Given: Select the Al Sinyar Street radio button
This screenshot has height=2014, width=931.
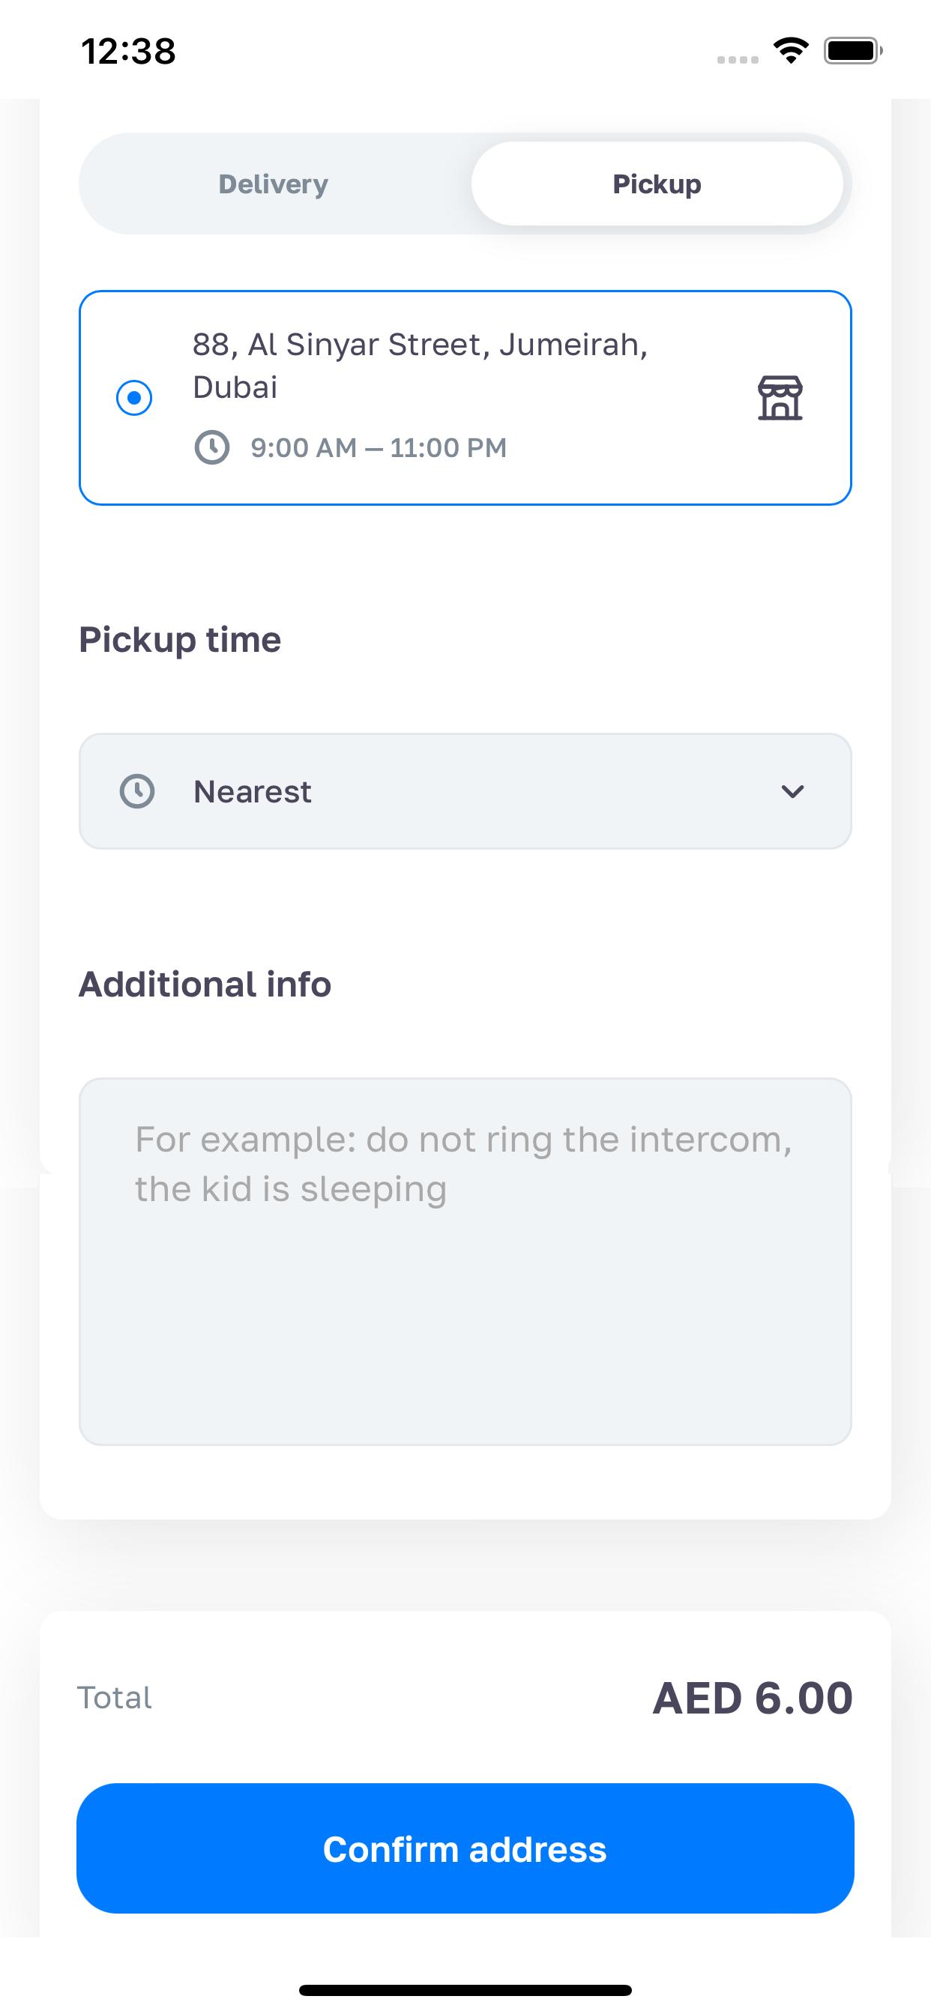Looking at the screenshot, I should [x=135, y=398].
